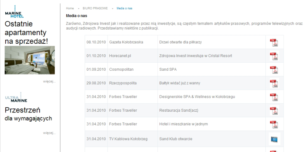Open BIURO PRASOWE breadcrumb
Image resolution: width=305 pixels, height=152 pixels.
(x=93, y=8)
